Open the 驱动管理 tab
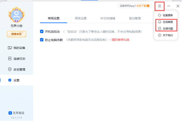This screenshot has width=182, height=121. [x=135, y=18]
